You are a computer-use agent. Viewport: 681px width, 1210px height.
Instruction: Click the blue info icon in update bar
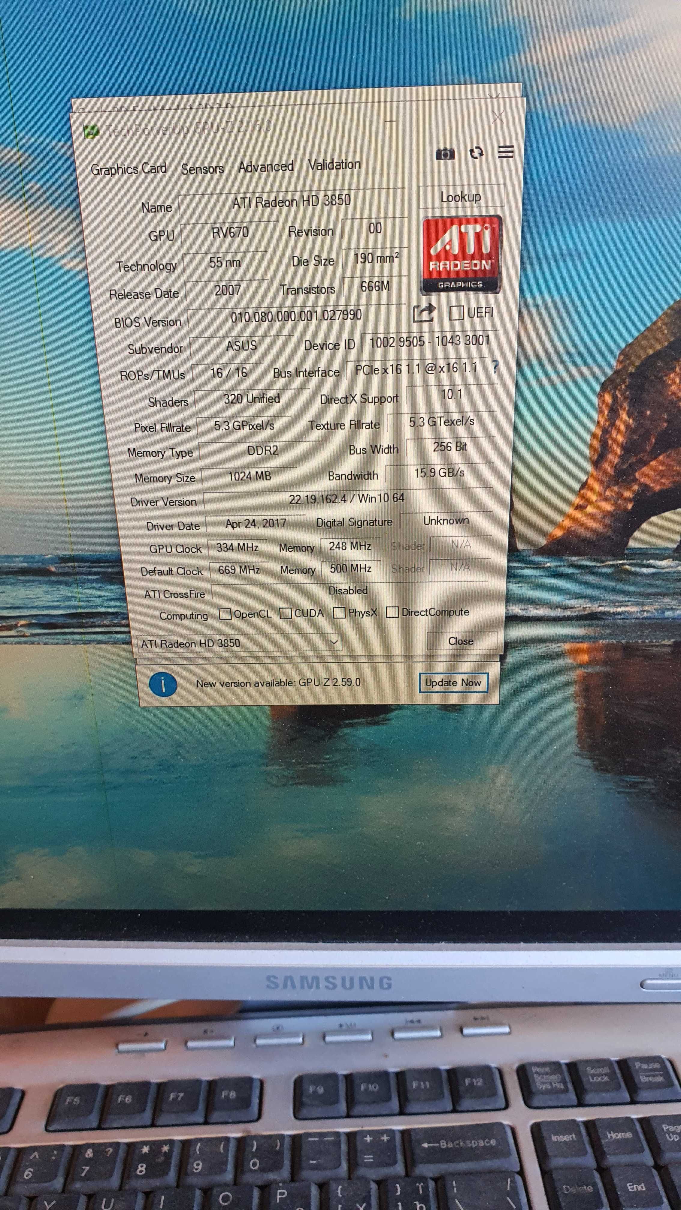coord(163,685)
